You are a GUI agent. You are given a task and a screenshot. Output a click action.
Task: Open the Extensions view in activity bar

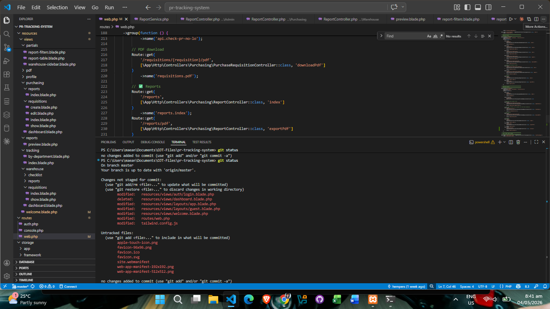click(6, 74)
